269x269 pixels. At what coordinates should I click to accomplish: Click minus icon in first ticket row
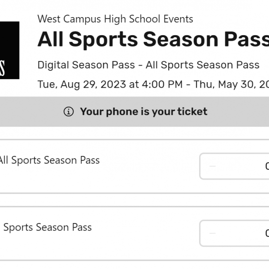click(212, 166)
